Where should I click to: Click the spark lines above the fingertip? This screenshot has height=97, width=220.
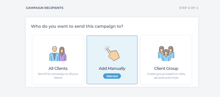107,48
